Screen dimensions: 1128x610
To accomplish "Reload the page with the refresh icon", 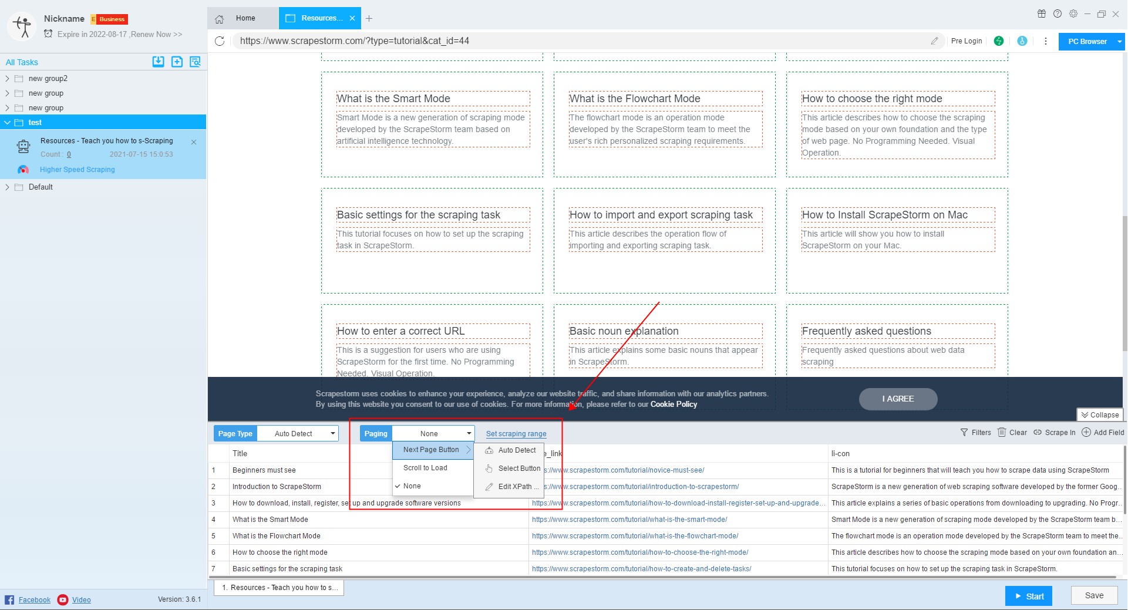I will 220,41.
